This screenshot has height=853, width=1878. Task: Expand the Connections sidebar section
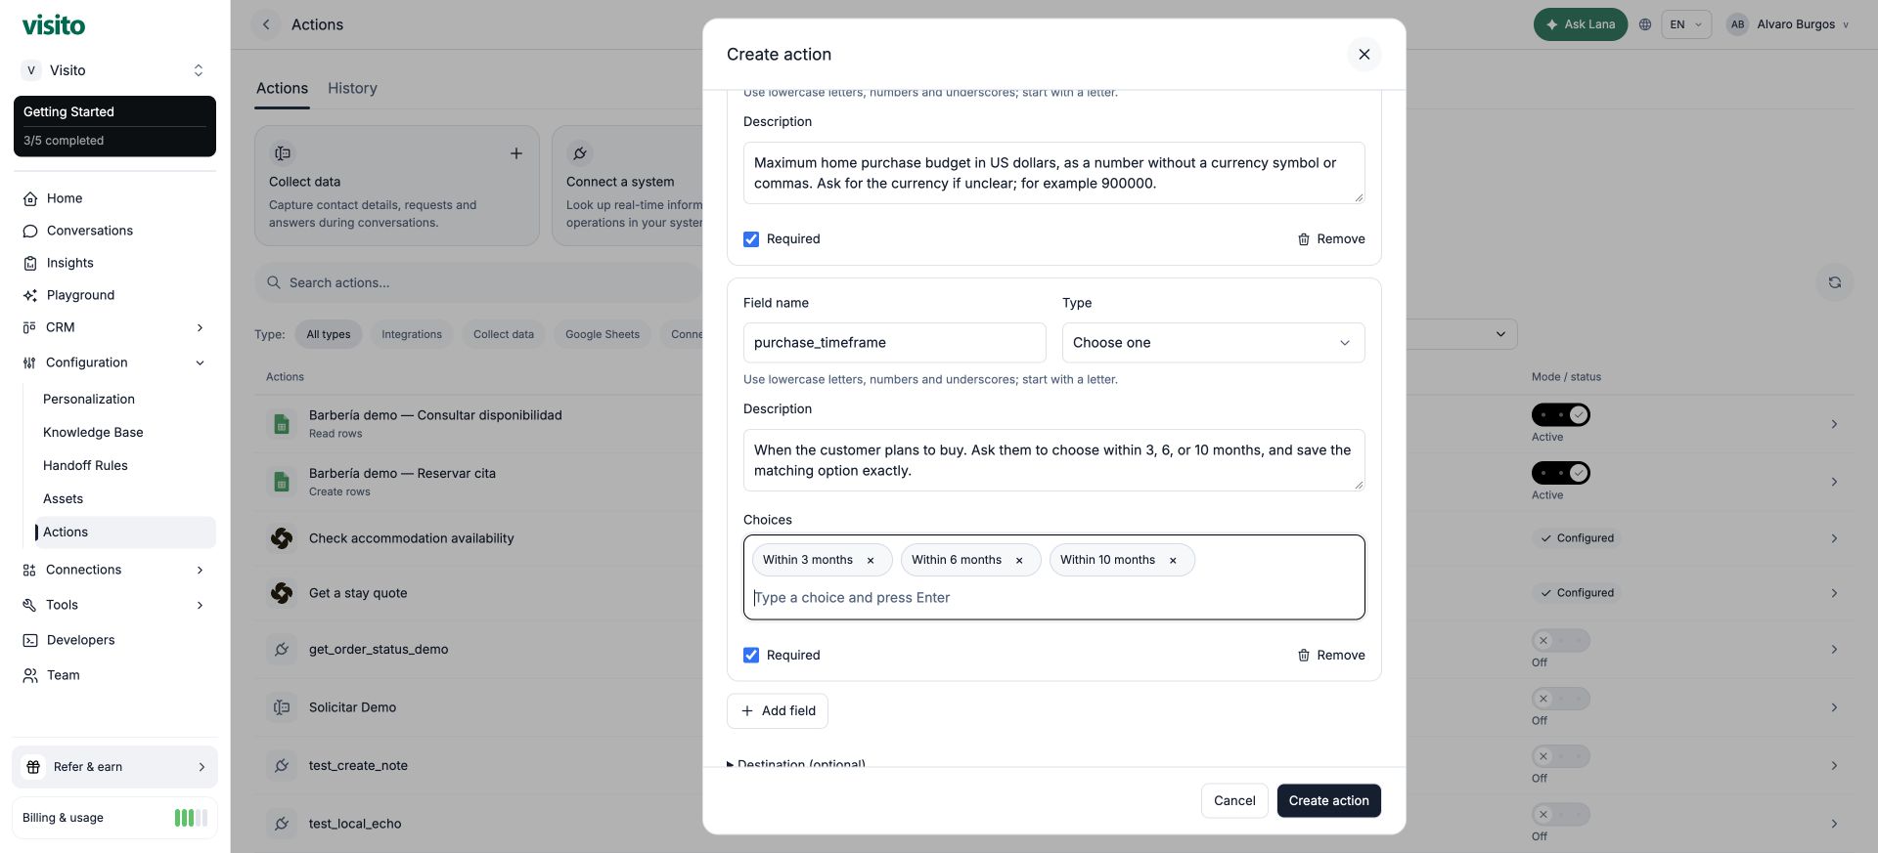(114, 570)
